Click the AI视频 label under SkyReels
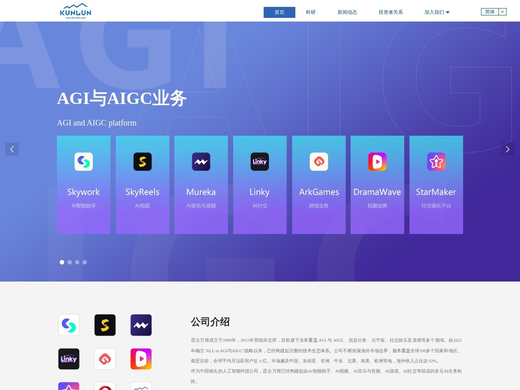The width and height of the screenshot is (520, 390). [x=143, y=206]
